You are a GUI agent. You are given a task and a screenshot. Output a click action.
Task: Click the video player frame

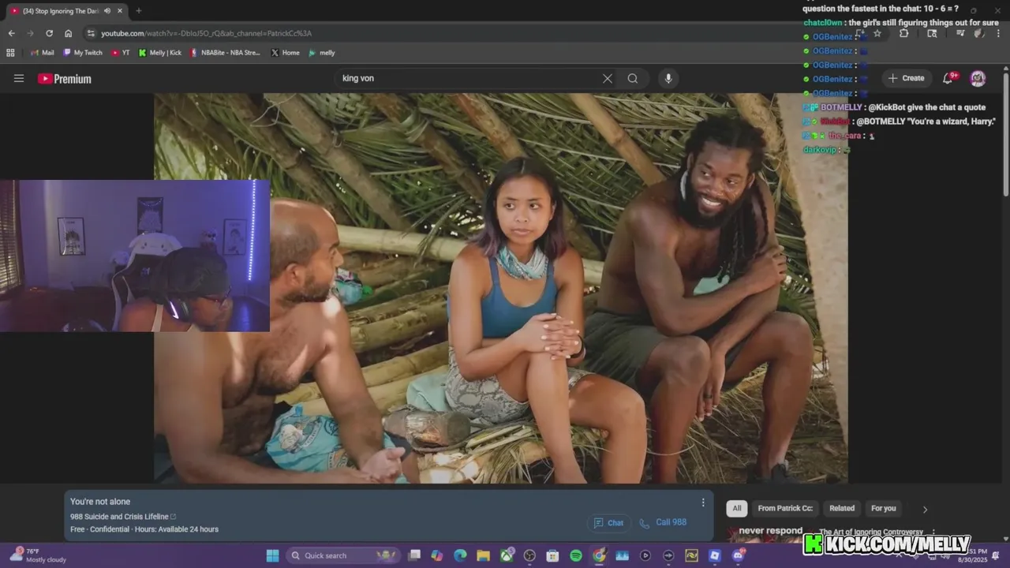[501, 288]
